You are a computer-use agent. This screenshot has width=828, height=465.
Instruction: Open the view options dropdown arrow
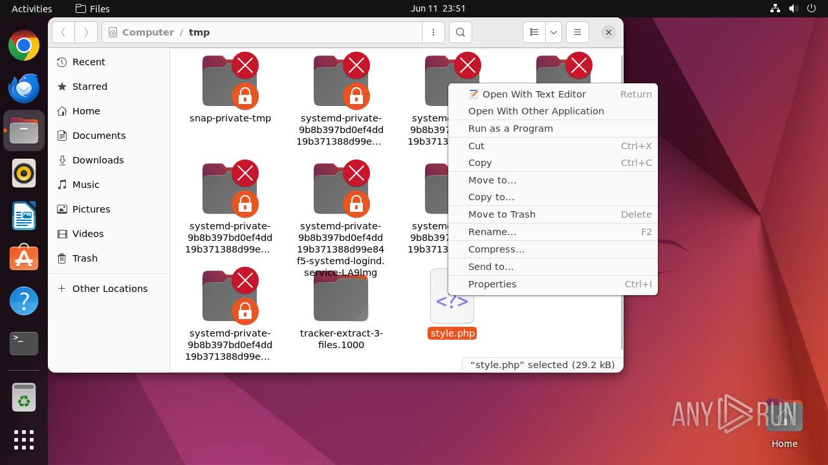pos(554,32)
